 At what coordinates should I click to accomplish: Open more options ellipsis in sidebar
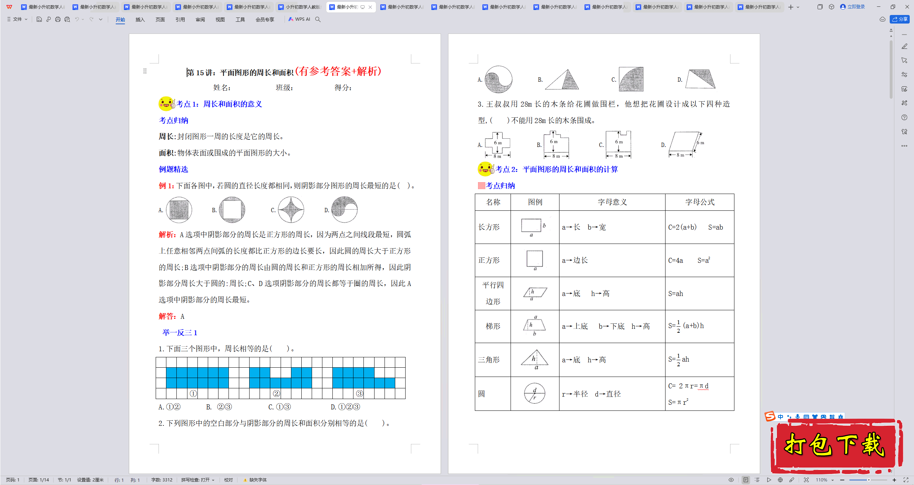pos(904,146)
